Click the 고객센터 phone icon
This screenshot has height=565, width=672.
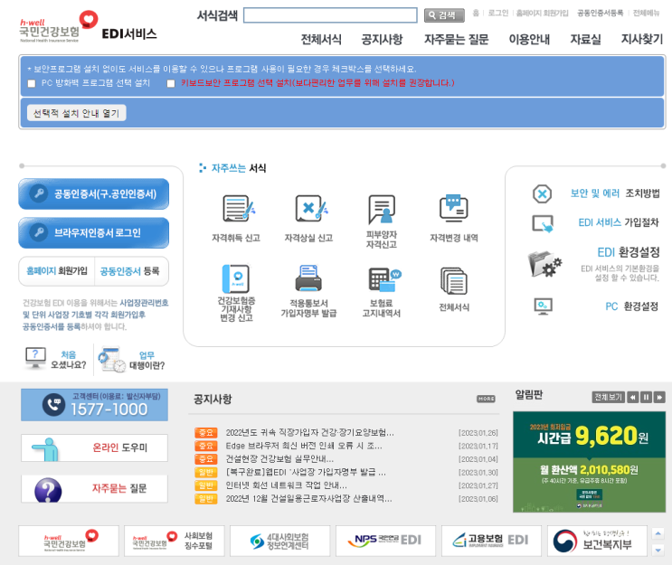point(53,405)
